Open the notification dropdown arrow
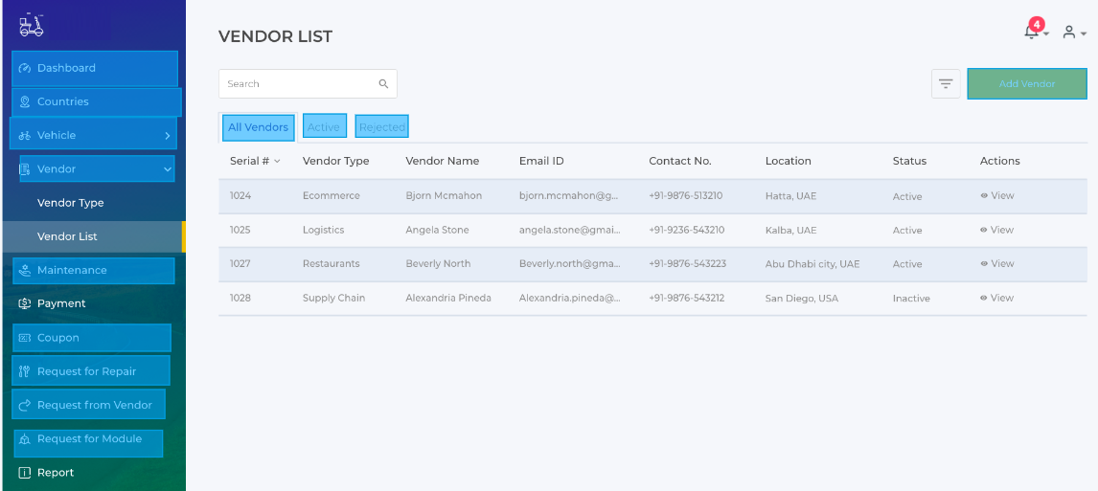This screenshot has height=491, width=1098. 1045,33
